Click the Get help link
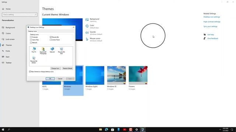Screen dimensions: 236x132 click(x=211, y=34)
